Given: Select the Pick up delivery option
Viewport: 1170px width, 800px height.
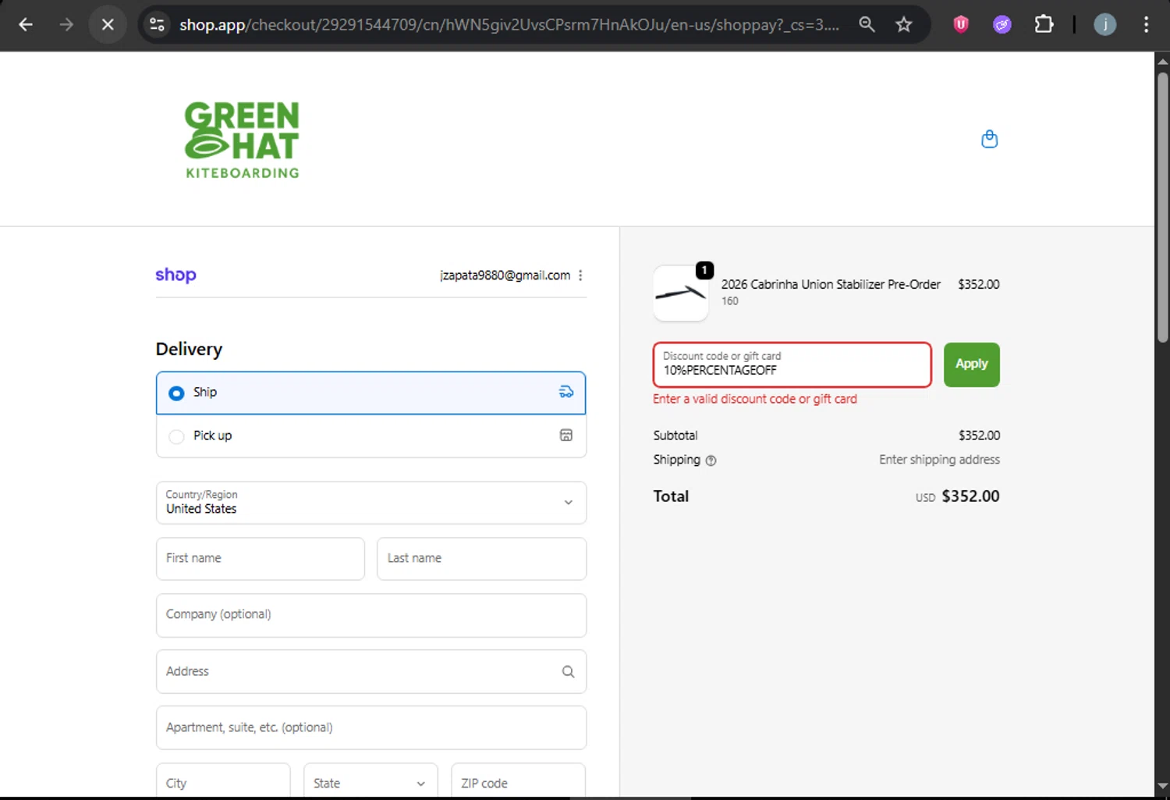Looking at the screenshot, I should tap(371, 436).
